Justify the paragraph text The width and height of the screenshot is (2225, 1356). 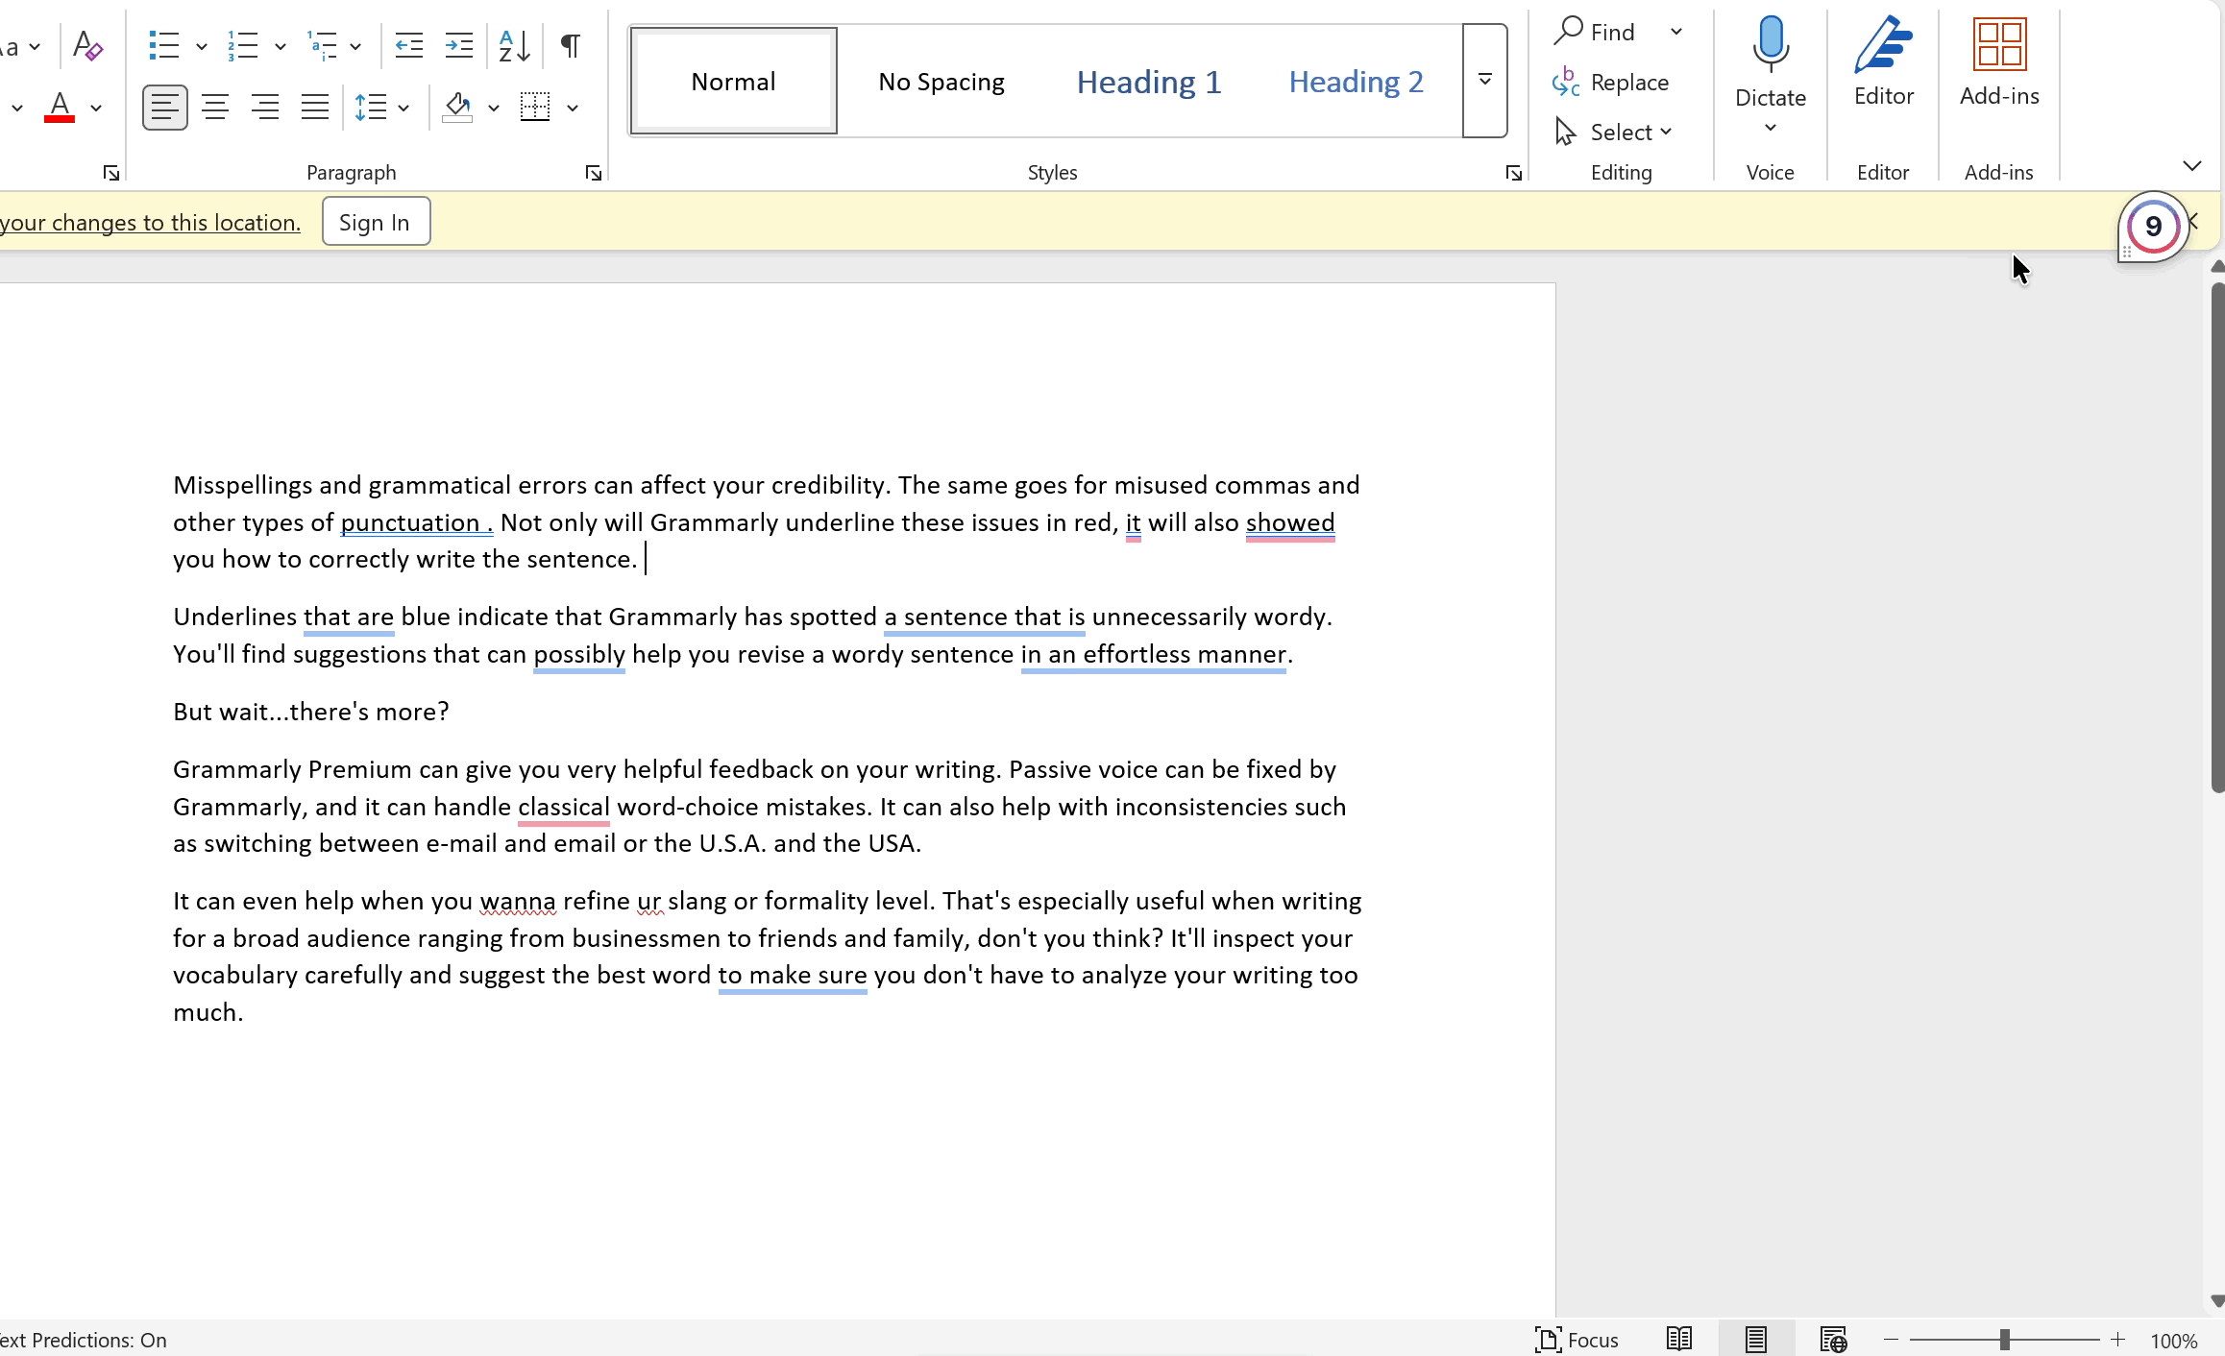click(315, 107)
